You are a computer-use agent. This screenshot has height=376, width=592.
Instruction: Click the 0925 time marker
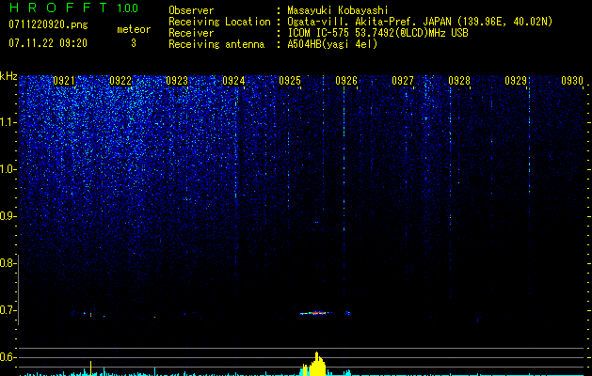(x=290, y=81)
